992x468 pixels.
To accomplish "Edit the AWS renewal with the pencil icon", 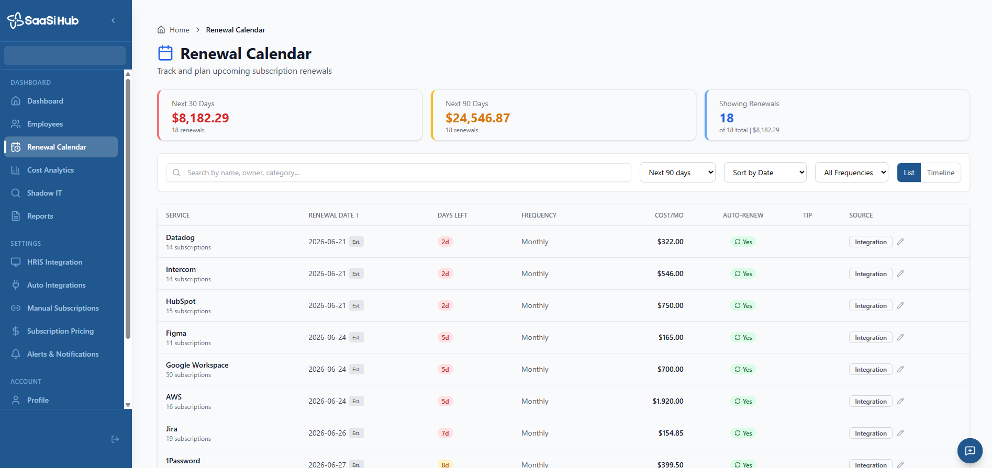I will [x=900, y=401].
